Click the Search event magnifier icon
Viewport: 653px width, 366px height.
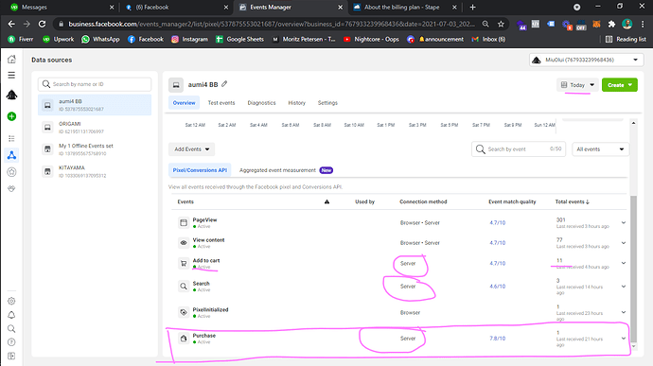click(x=184, y=286)
